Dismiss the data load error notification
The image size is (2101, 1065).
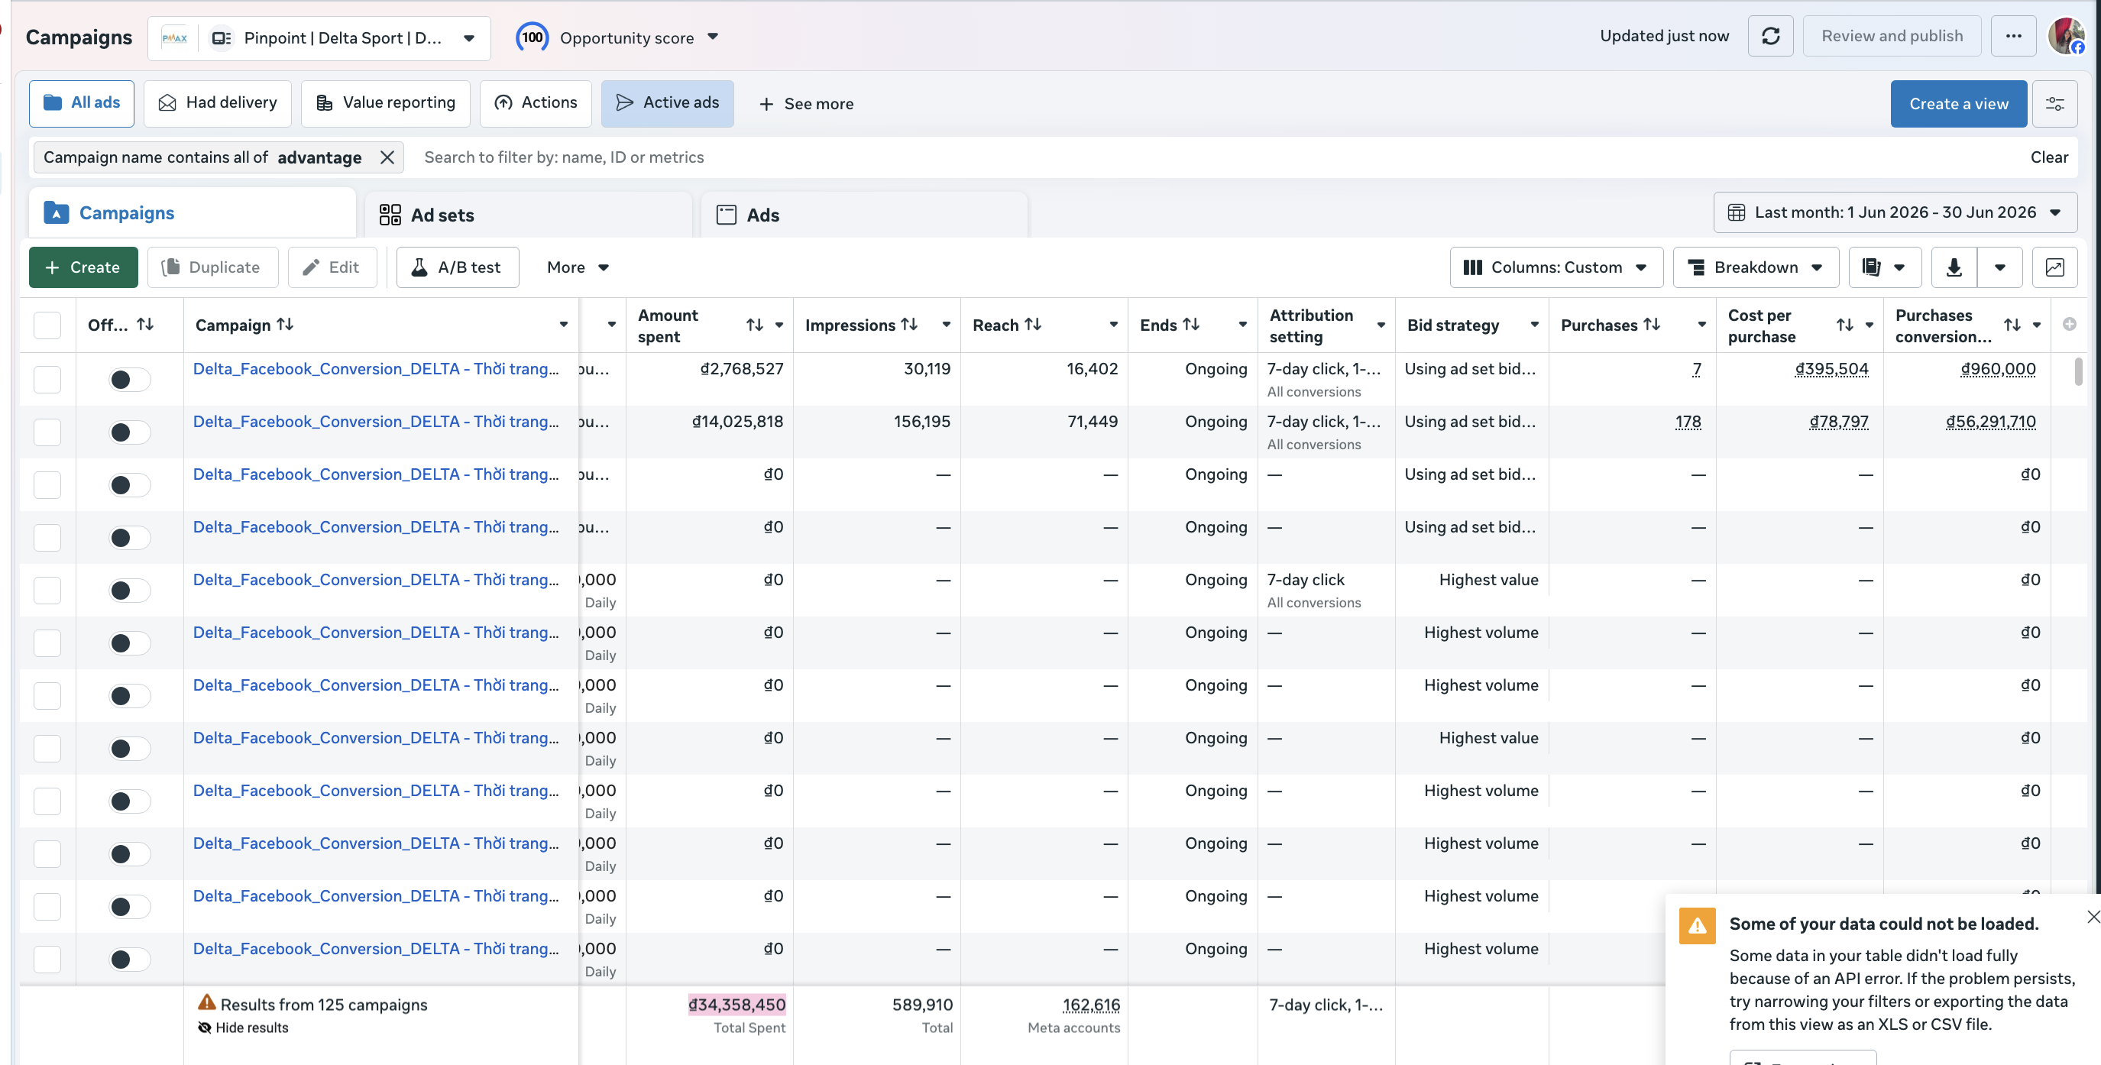[x=2093, y=917]
